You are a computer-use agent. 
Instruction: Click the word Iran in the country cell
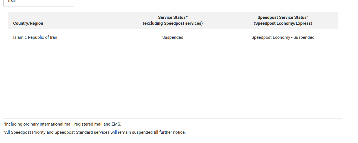(54, 37)
